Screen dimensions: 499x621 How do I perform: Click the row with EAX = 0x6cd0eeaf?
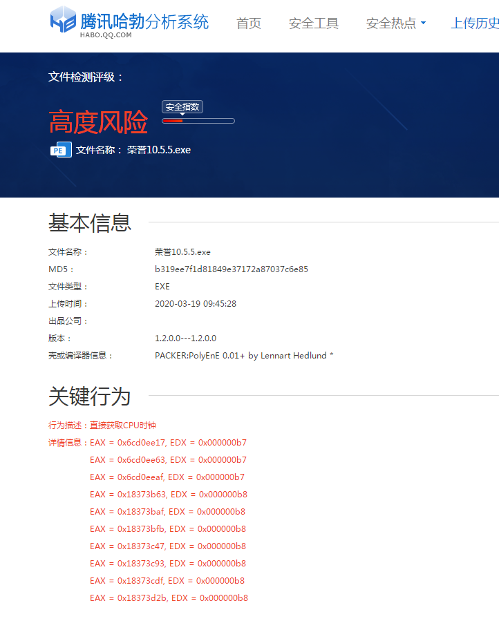click(x=167, y=477)
